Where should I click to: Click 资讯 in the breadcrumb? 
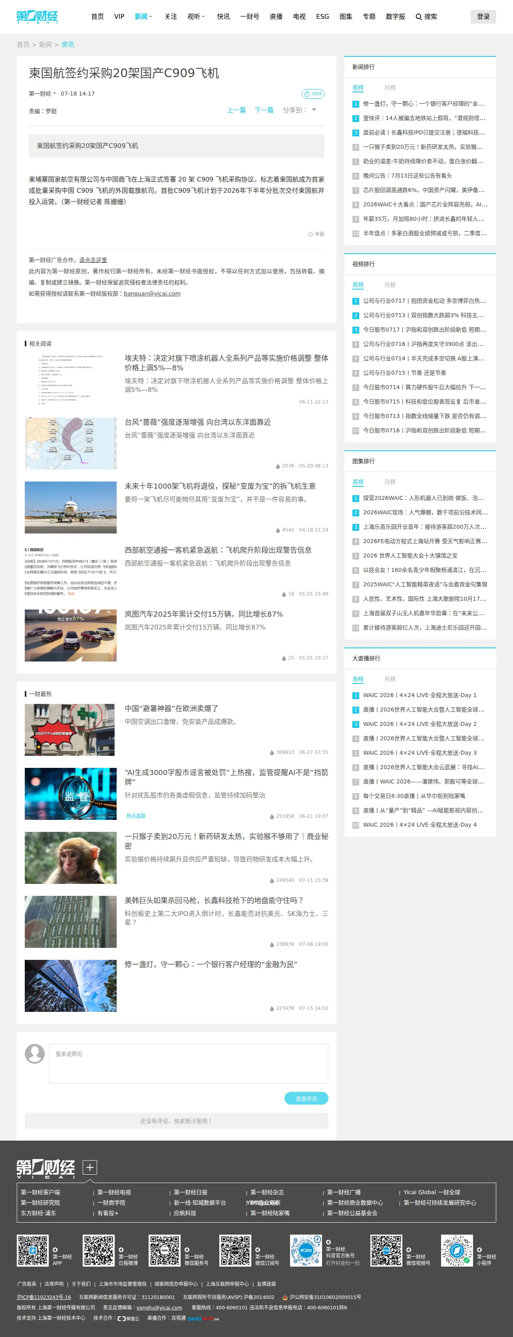click(68, 45)
